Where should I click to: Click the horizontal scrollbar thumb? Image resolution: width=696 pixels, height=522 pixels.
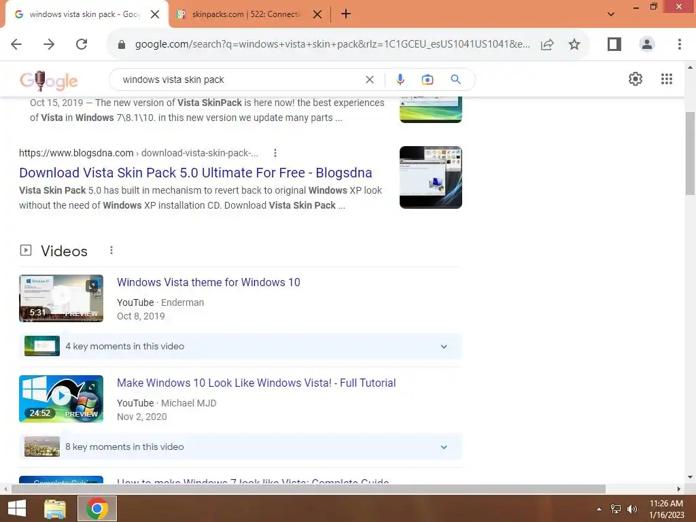(309, 489)
